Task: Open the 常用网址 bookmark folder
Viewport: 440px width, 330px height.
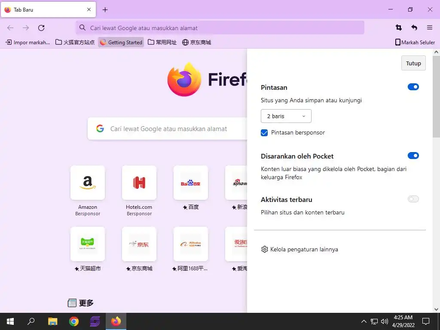Action: tap(162, 43)
